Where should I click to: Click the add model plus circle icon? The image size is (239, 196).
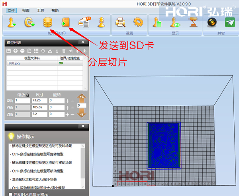(x=16, y=51)
